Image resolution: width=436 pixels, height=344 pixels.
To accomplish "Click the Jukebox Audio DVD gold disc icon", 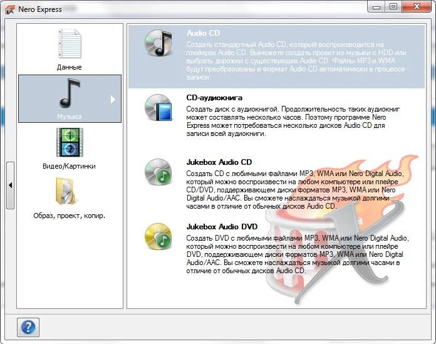I will 158,236.
